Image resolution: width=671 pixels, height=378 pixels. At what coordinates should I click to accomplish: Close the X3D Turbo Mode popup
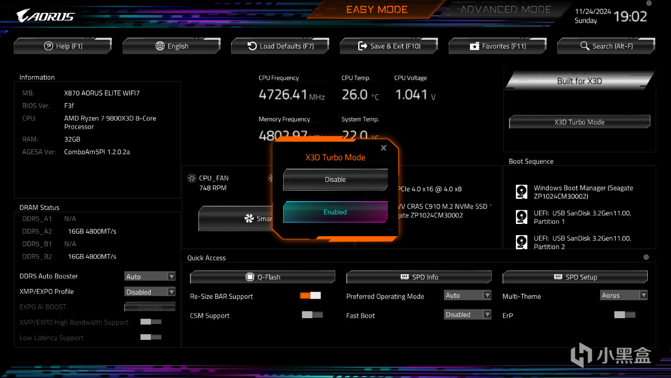click(x=384, y=148)
